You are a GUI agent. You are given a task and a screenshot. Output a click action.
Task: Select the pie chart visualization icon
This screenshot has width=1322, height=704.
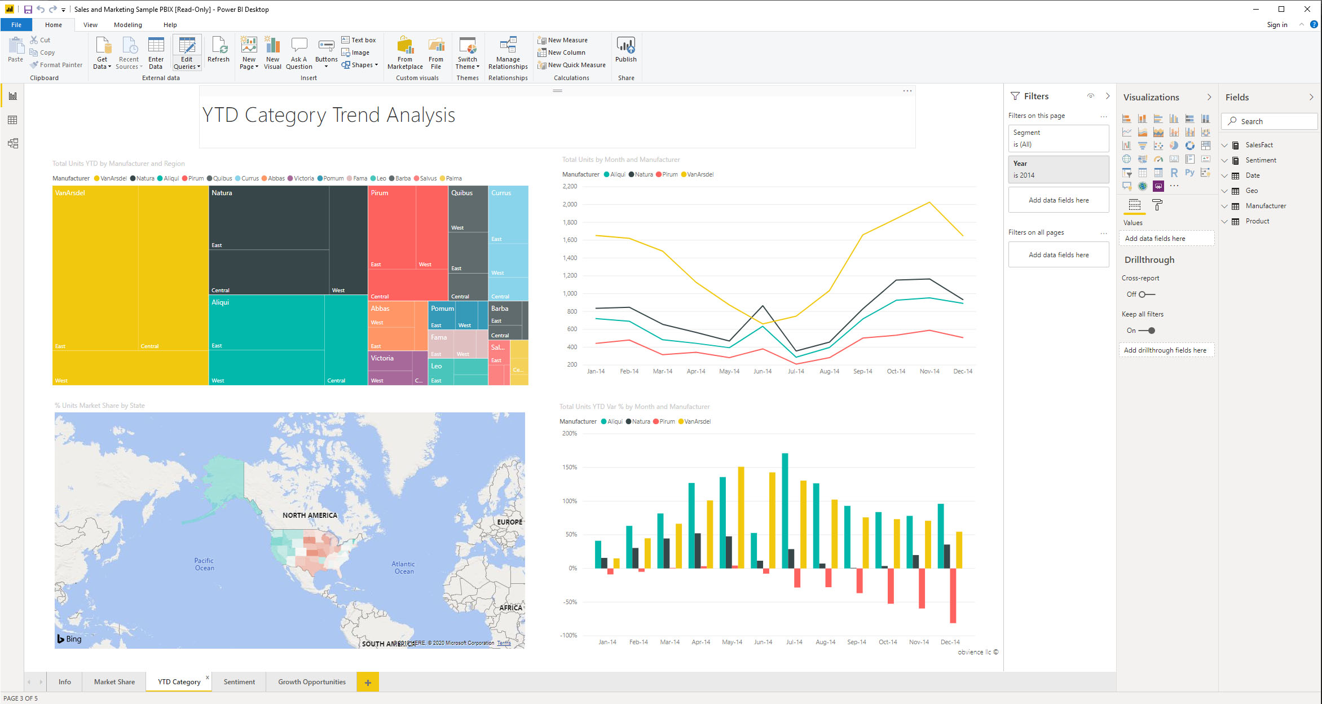(1174, 146)
